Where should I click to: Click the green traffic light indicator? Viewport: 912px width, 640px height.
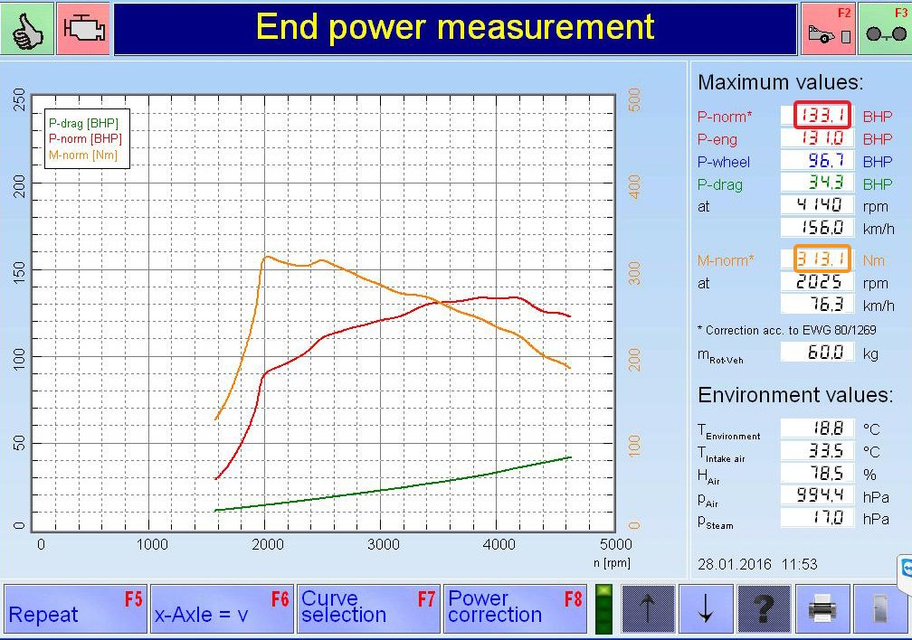pos(604,609)
